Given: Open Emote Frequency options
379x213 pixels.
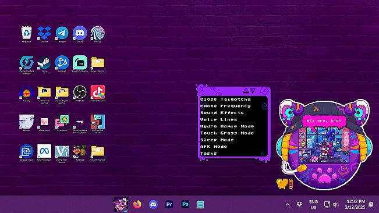Looking at the screenshot, I should pos(225,106).
